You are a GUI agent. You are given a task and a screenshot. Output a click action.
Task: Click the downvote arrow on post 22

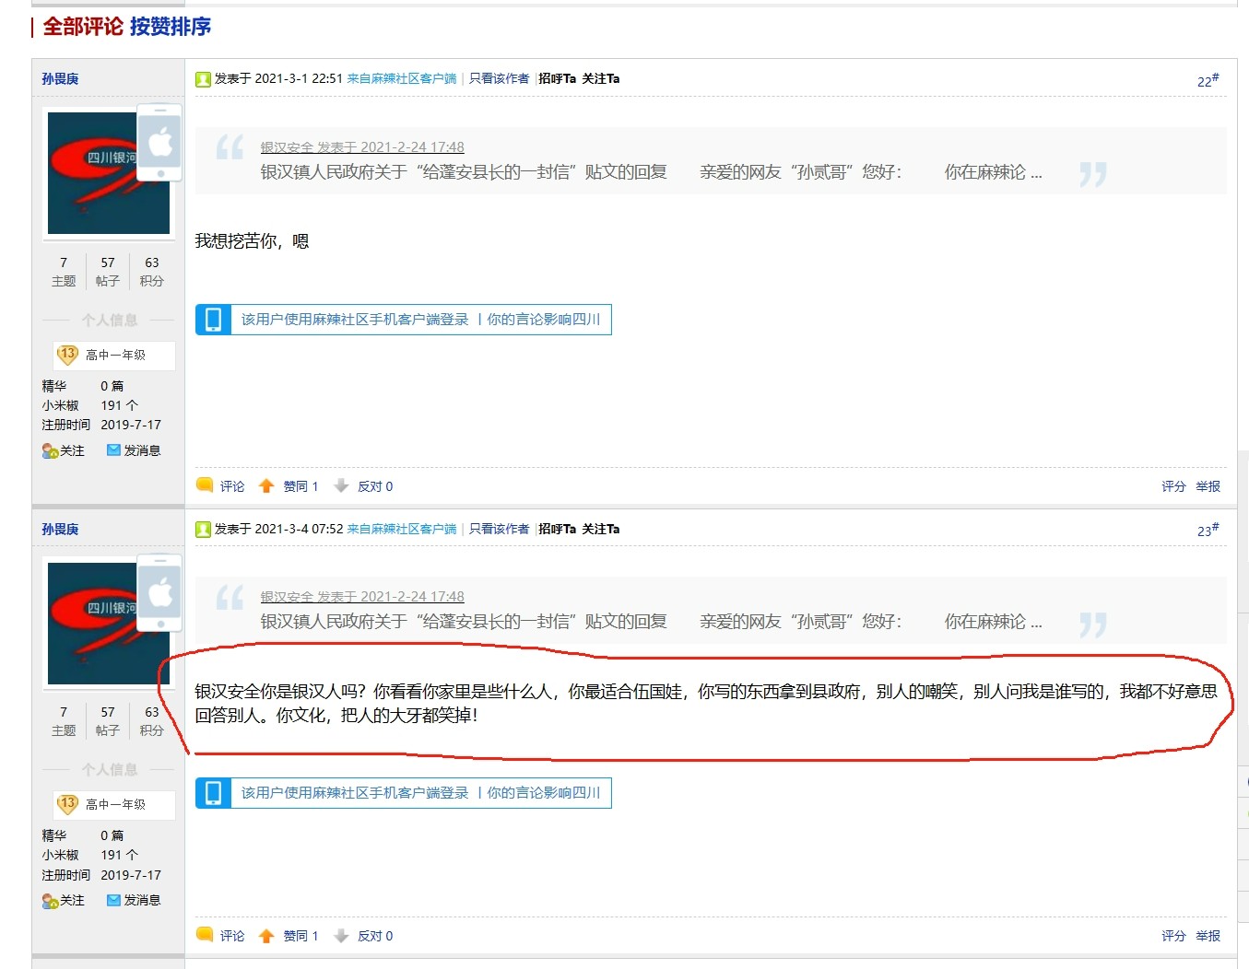pyautogui.click(x=341, y=486)
